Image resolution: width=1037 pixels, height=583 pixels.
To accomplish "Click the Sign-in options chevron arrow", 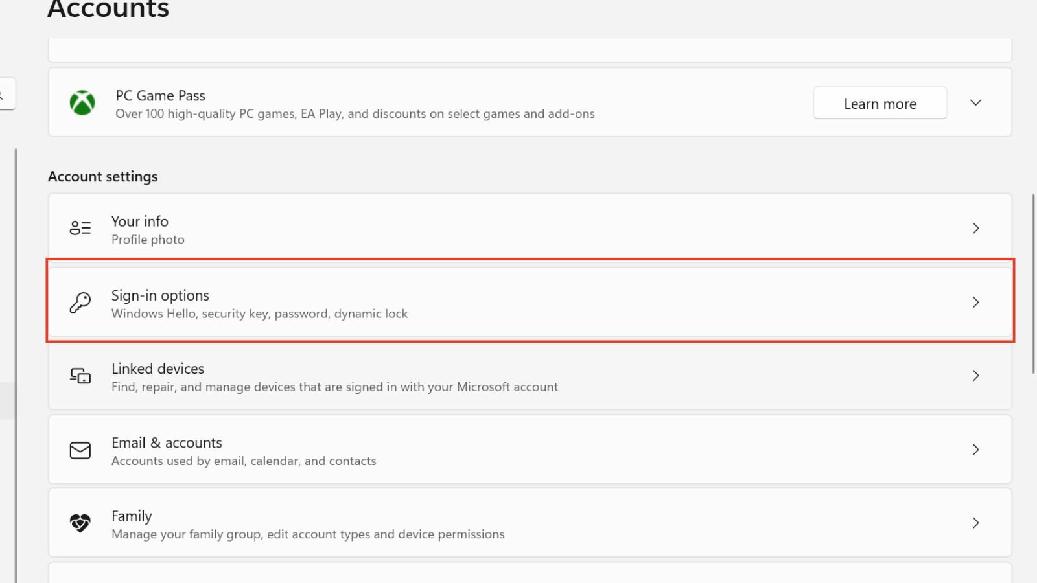I will [x=975, y=302].
